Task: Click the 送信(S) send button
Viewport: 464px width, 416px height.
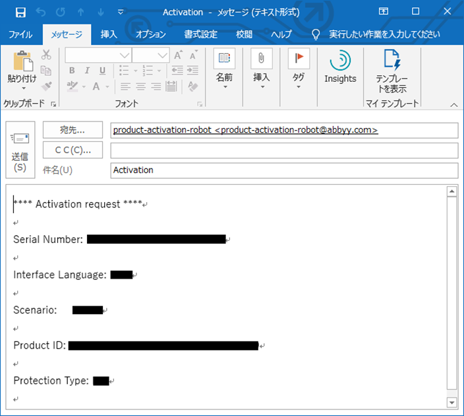Action: (x=20, y=150)
